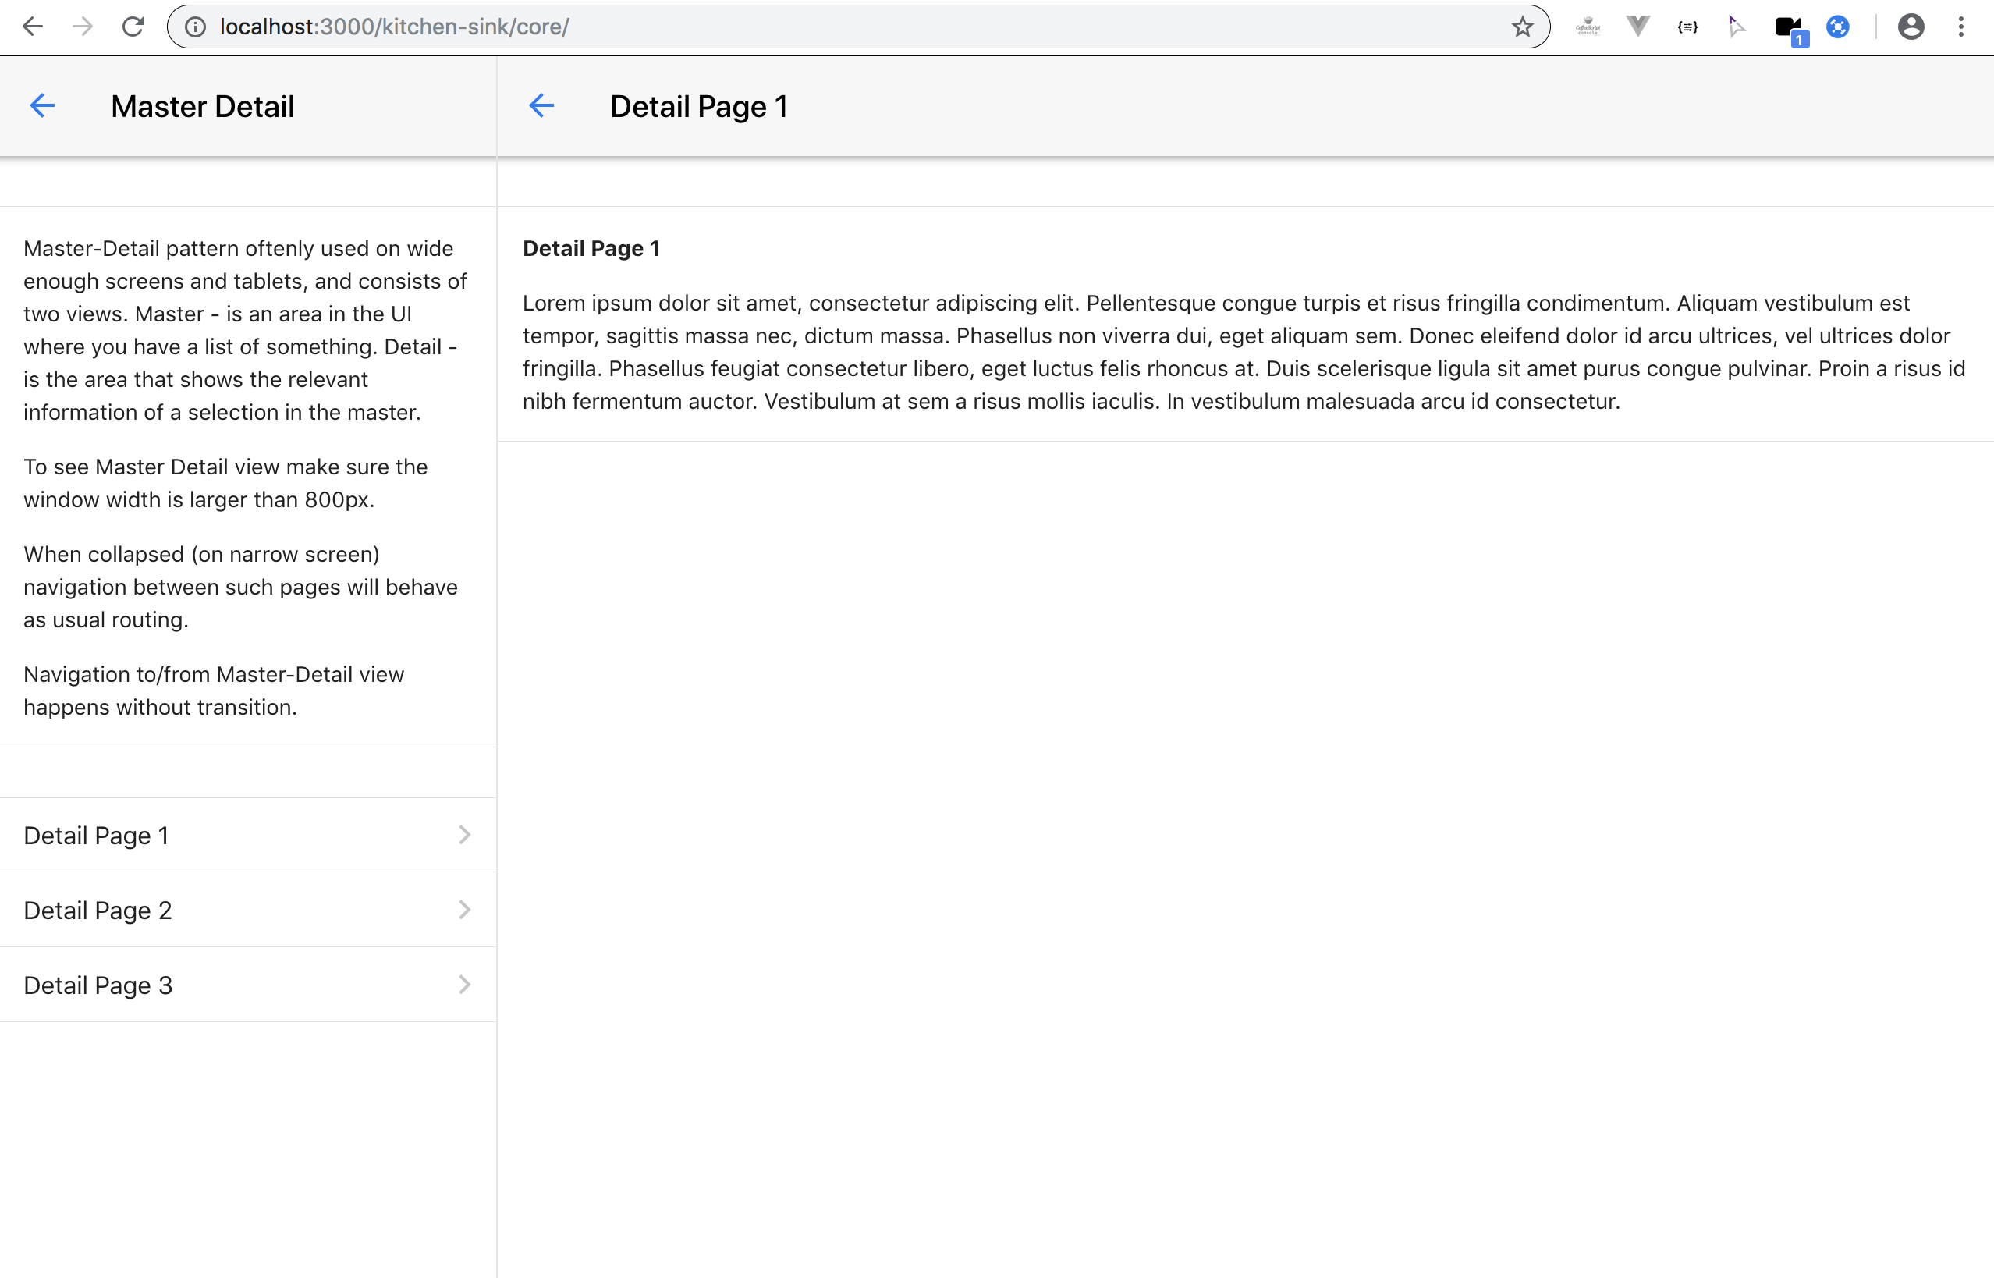Image resolution: width=1994 pixels, height=1278 pixels.
Task: Expand the chevron next to Detail Page 3
Action: pos(464,984)
